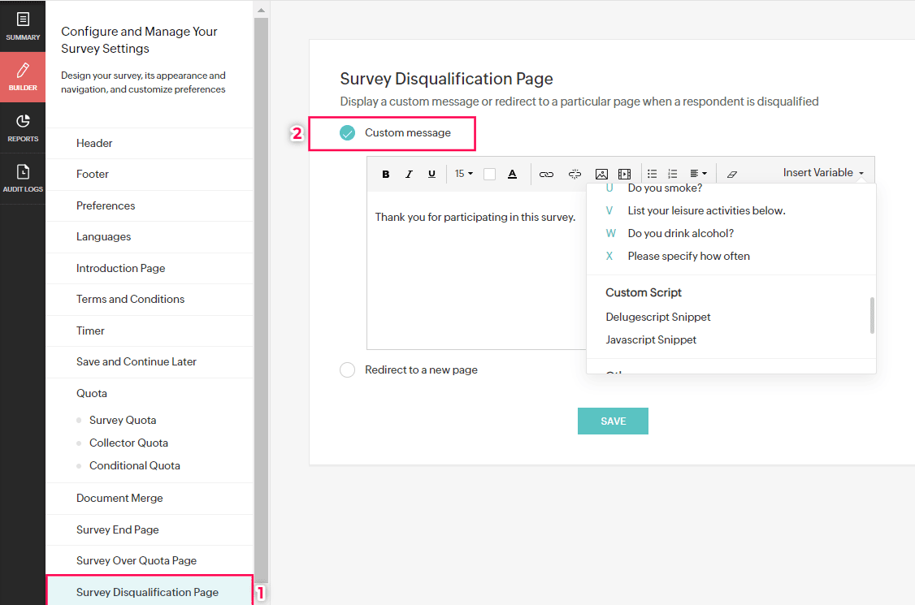915x605 pixels.
Task: Select Survey Quota sub-item
Action: click(x=123, y=420)
